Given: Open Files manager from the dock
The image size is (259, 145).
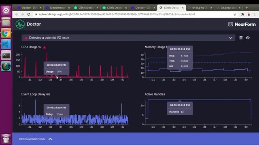Looking at the screenshot, I should click(x=6, y=22).
